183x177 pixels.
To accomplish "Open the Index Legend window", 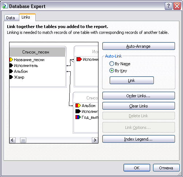I will tap(139, 139).
